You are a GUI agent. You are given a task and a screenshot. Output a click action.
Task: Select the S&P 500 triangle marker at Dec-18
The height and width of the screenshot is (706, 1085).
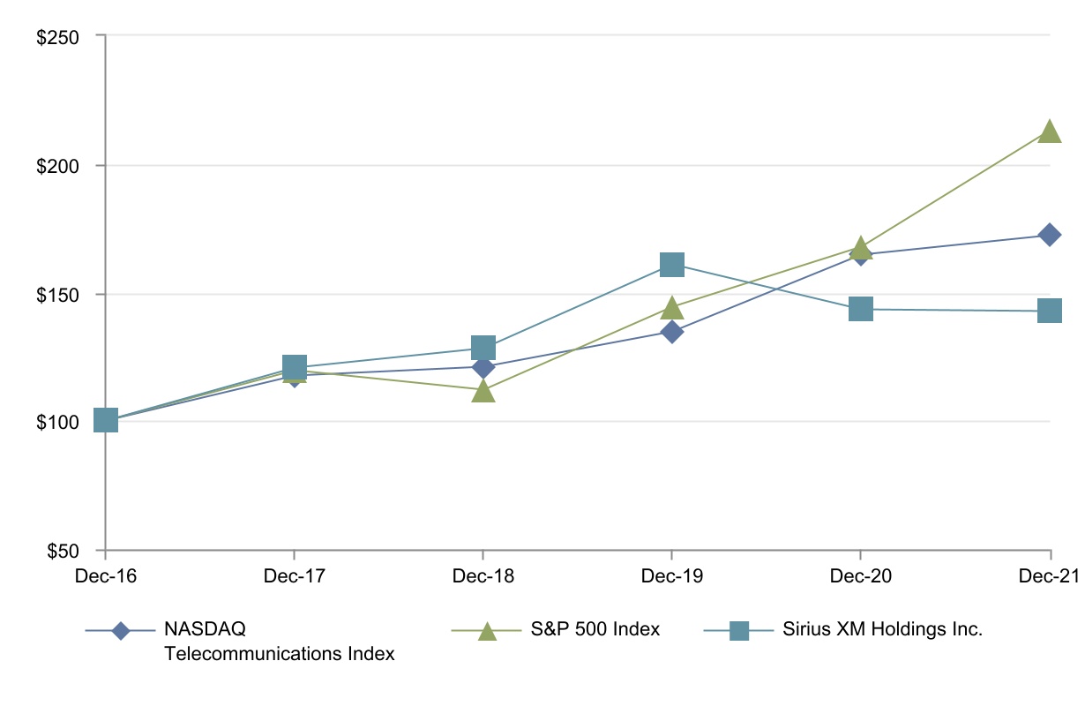(x=483, y=391)
